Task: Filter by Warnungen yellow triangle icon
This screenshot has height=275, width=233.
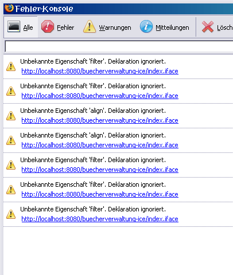Action: [90, 26]
